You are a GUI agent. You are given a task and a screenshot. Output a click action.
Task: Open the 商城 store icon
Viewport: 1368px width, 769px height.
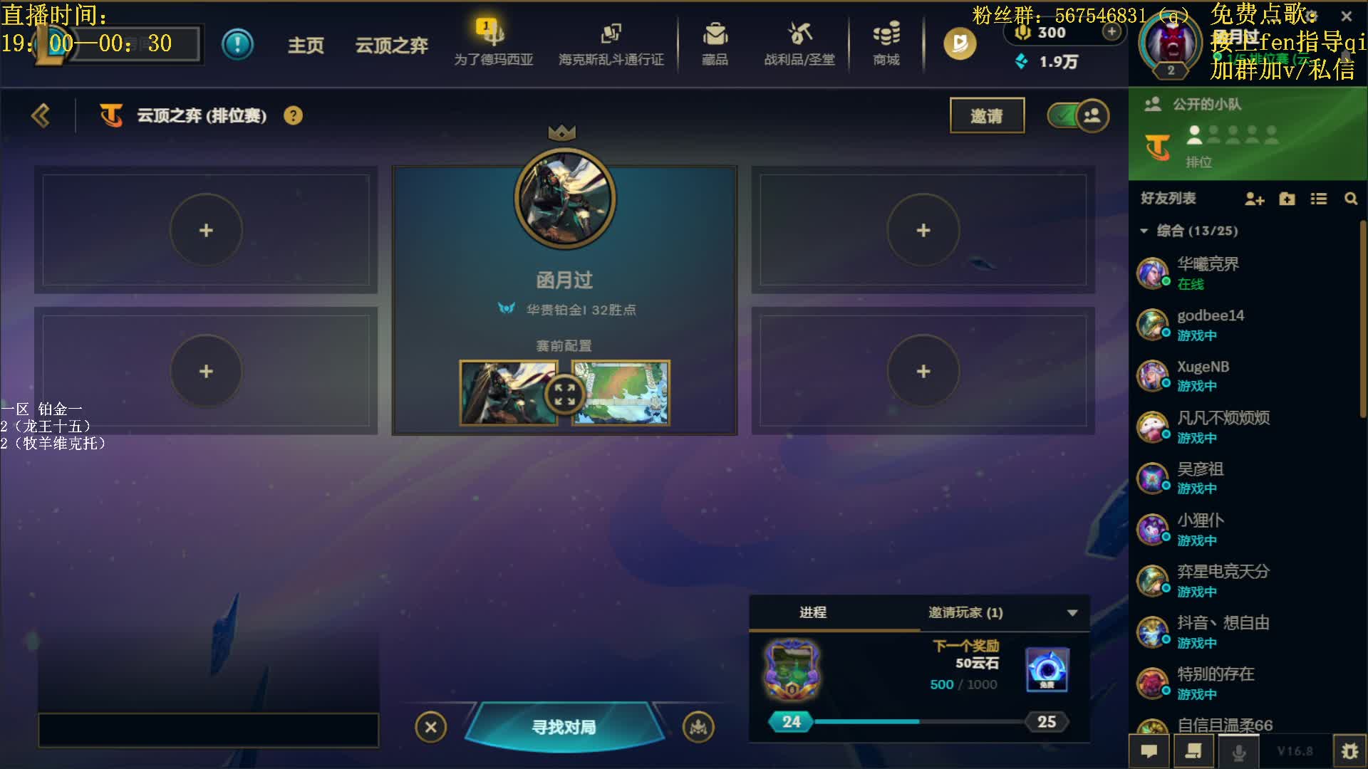(886, 43)
